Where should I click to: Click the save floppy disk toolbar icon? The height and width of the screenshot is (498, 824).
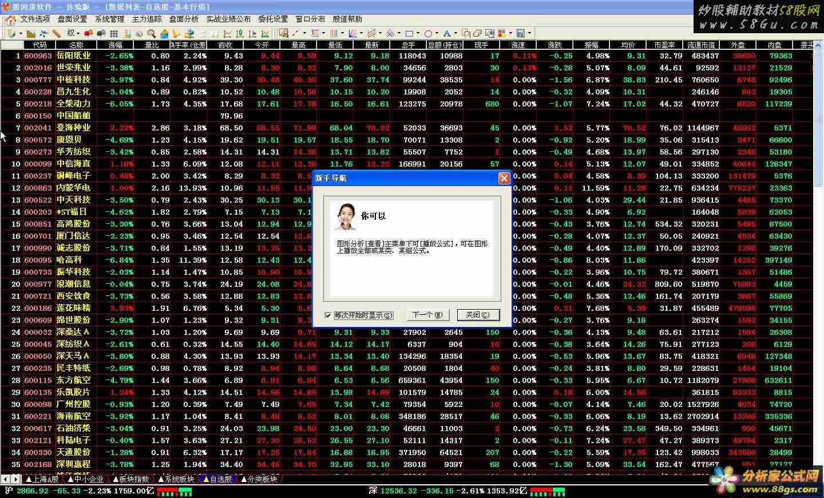pos(520,33)
